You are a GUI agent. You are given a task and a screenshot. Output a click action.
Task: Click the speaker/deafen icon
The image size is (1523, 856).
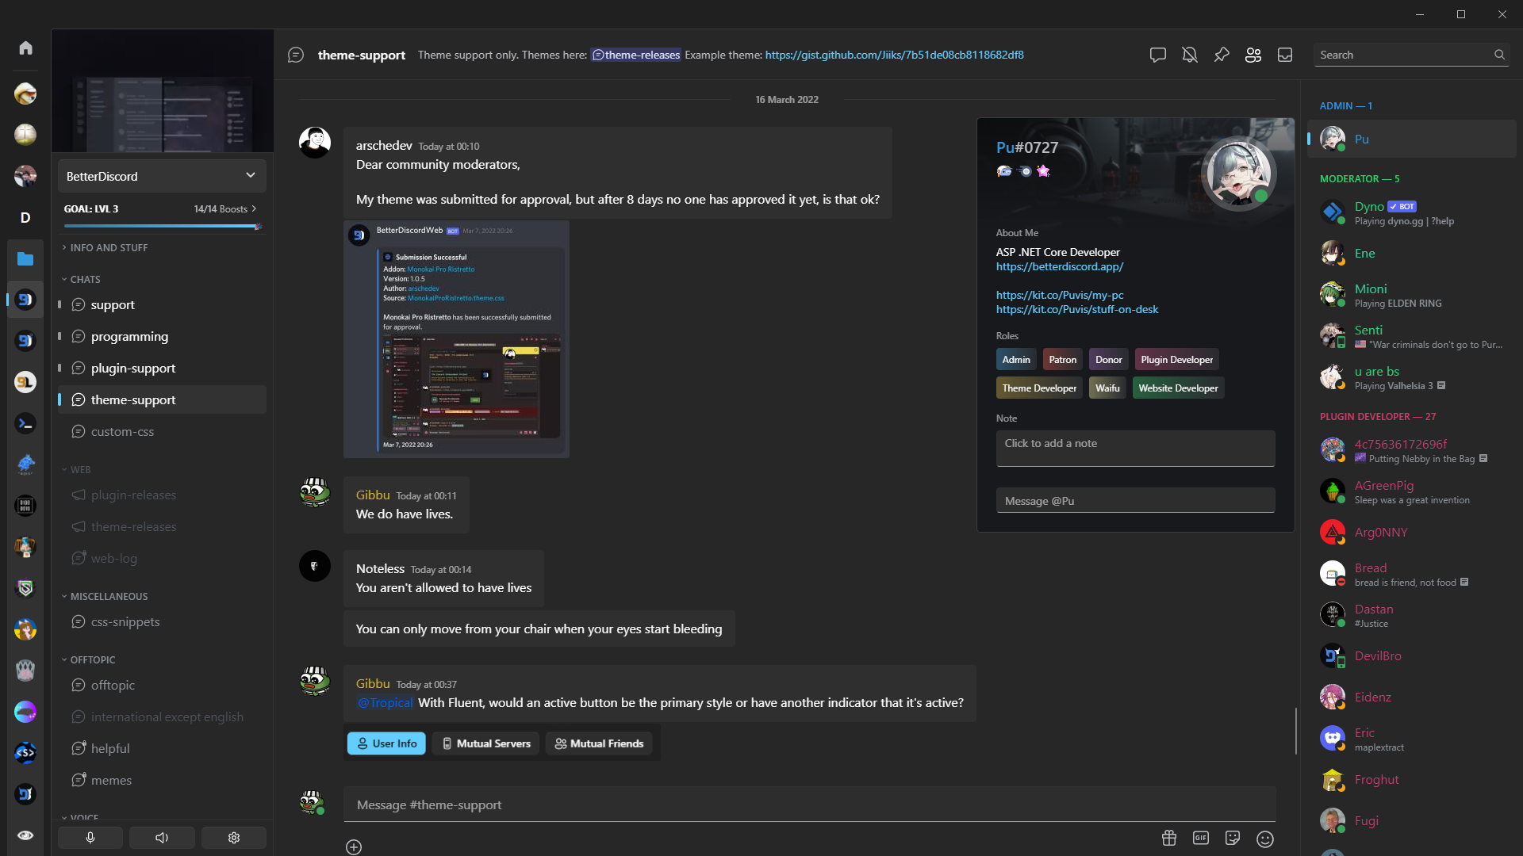point(161,836)
